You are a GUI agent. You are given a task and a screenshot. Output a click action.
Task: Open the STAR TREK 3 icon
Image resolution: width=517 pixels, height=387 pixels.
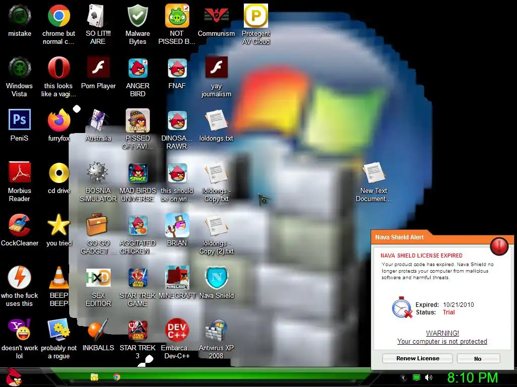tap(137, 331)
